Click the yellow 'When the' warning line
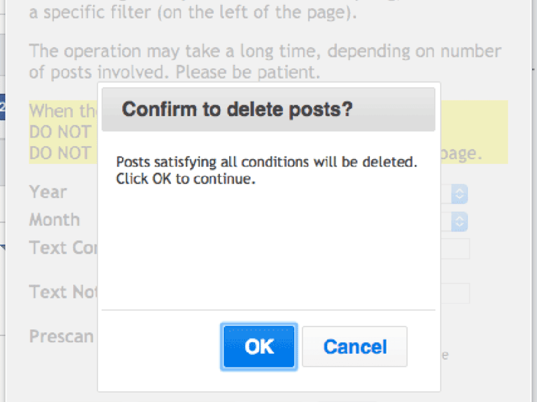Image resolution: width=537 pixels, height=402 pixels. pyautogui.click(x=62, y=111)
